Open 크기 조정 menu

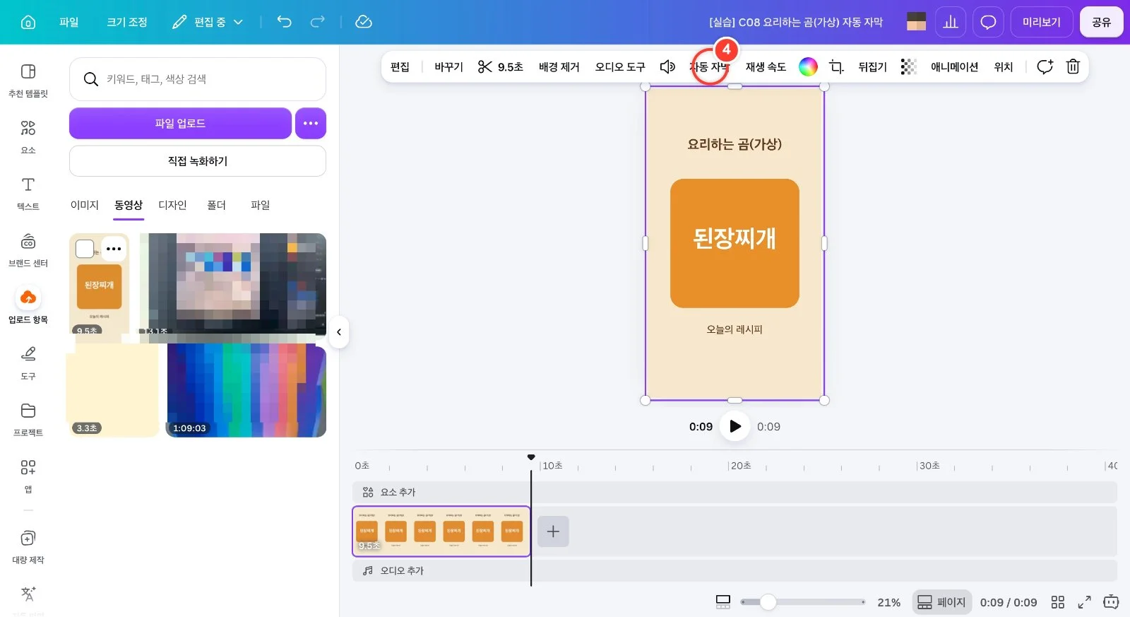(x=126, y=22)
